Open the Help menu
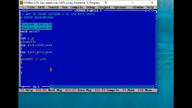 click(150, 7)
